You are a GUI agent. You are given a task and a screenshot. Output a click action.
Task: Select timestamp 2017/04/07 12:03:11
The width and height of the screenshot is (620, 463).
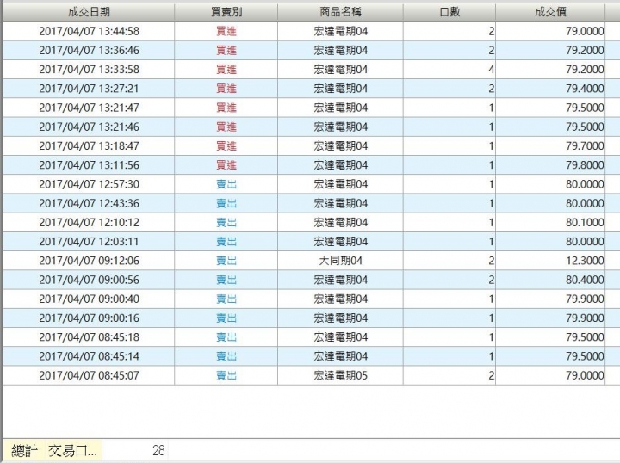point(89,242)
